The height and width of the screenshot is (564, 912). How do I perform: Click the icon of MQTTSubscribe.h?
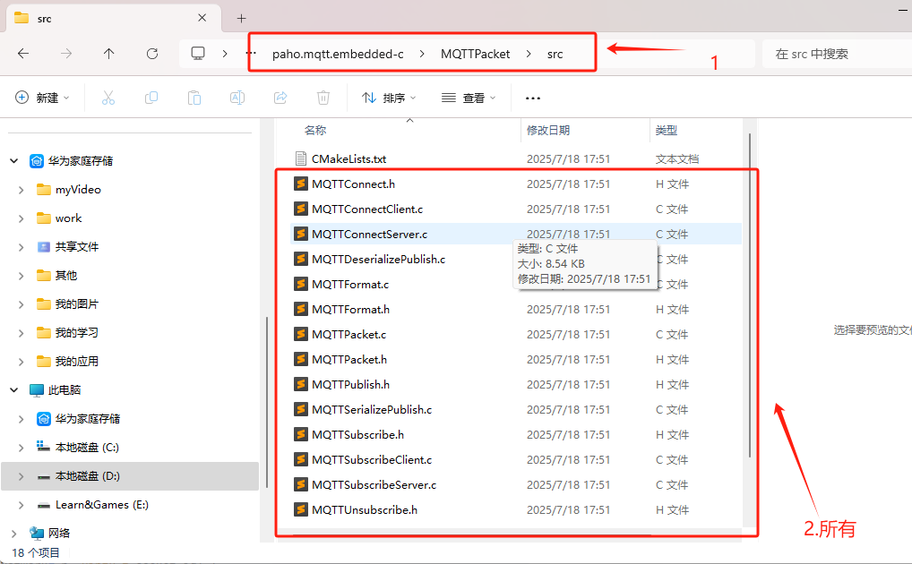click(301, 434)
